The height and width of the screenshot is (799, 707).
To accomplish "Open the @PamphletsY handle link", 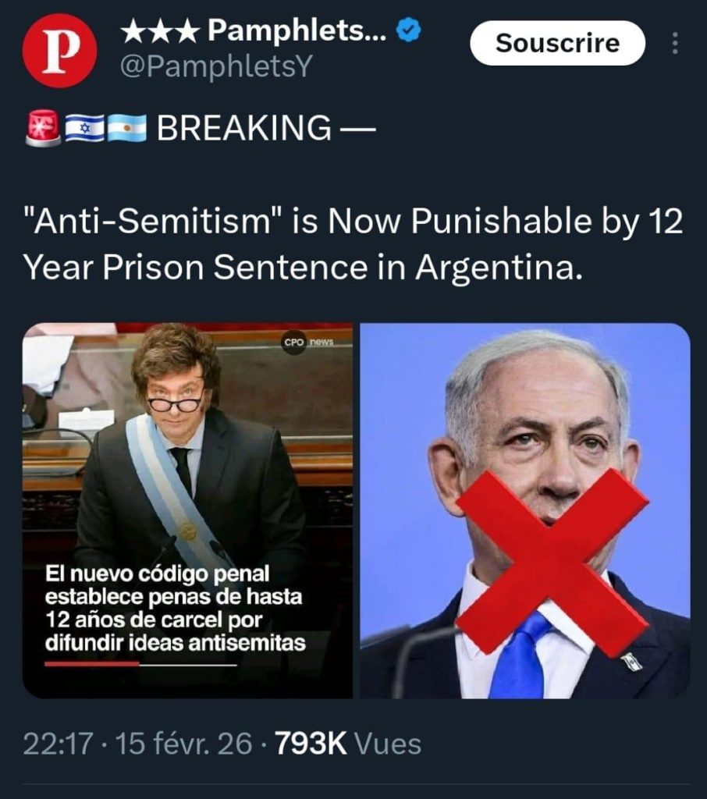I will coord(215,66).
